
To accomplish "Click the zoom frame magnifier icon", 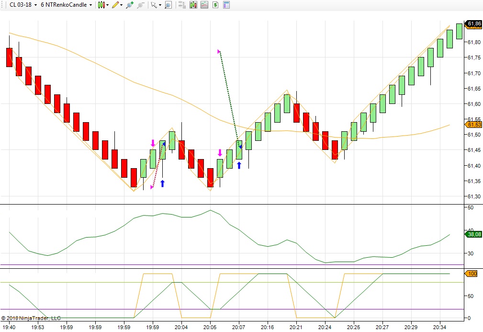I will click(x=168, y=5).
